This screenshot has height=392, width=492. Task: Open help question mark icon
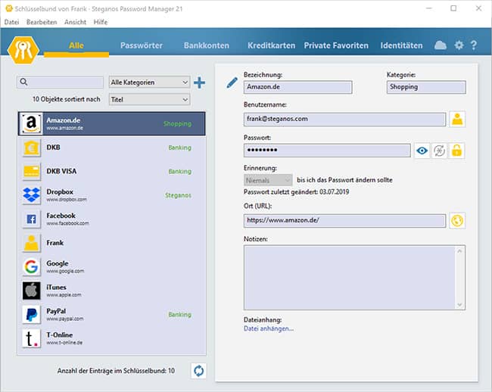point(474,45)
